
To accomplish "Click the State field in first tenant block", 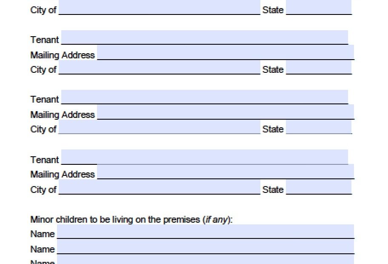I will pos(319,67).
